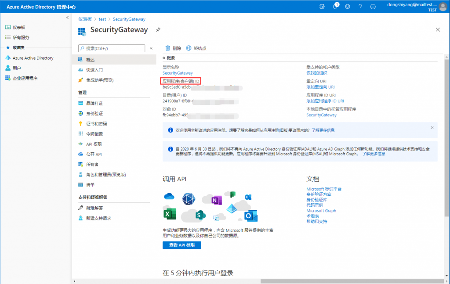450x284 pixels.
Task: Click SecurityGateway link under 本地目录中的托管应用程序
Action: coord(321,115)
